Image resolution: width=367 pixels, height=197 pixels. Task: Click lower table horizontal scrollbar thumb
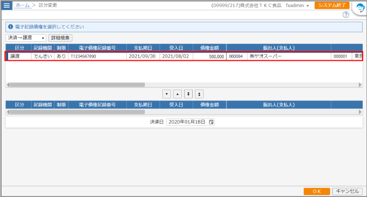77,112
